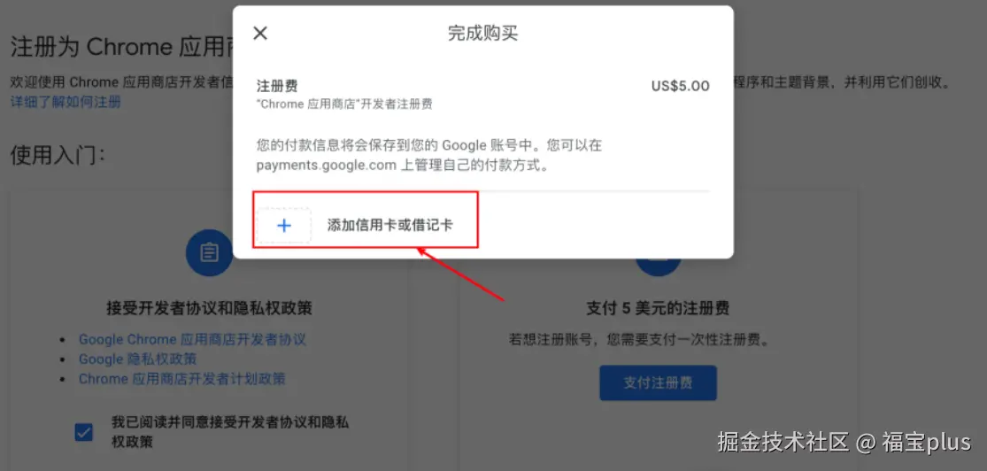Close the 完成购买 dialog with the X

tap(260, 34)
